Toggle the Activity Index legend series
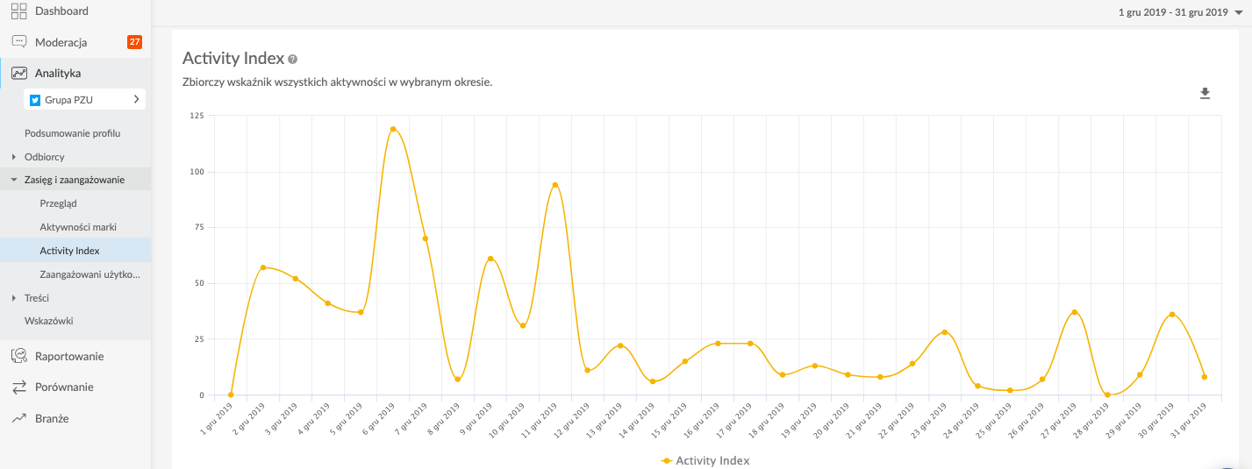 point(705,460)
